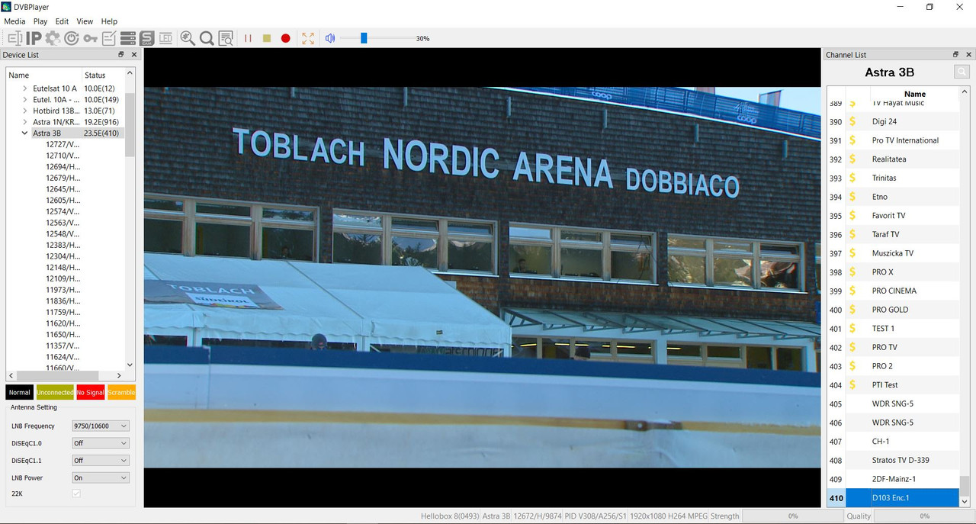
Task: Click the Device List horizontal scrollbar right arrow
Action: pyautogui.click(x=119, y=376)
